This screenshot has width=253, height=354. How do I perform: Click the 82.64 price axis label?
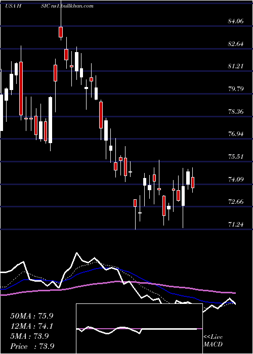click(x=236, y=43)
